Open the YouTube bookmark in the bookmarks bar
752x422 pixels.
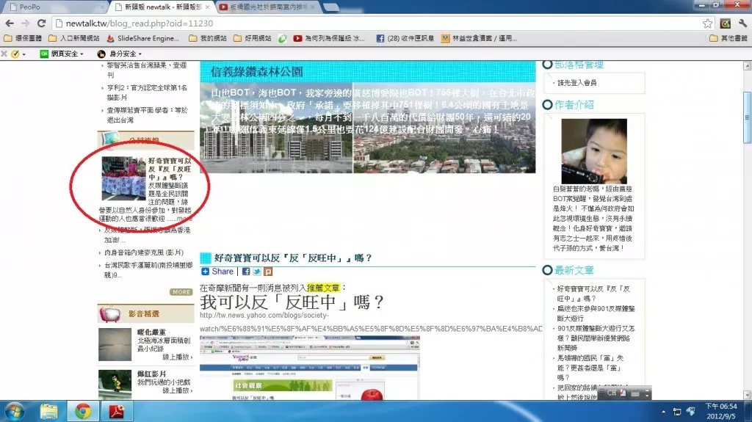(329, 38)
